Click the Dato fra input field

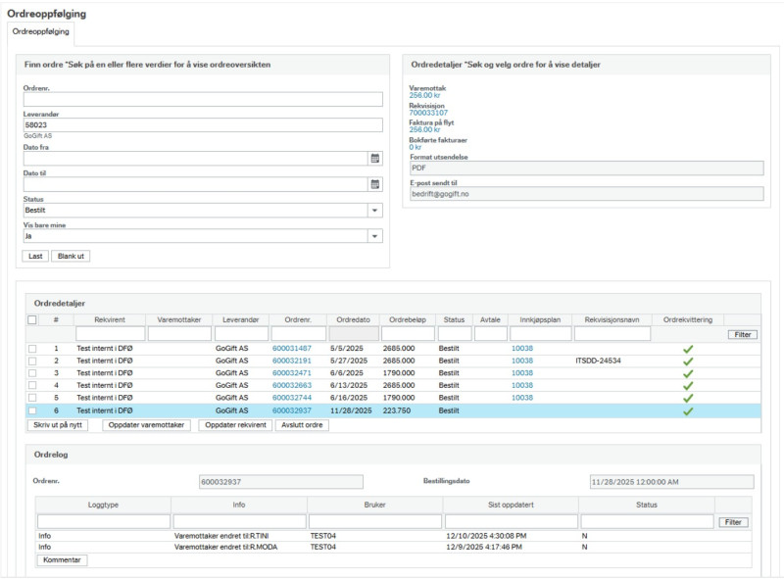click(x=195, y=159)
